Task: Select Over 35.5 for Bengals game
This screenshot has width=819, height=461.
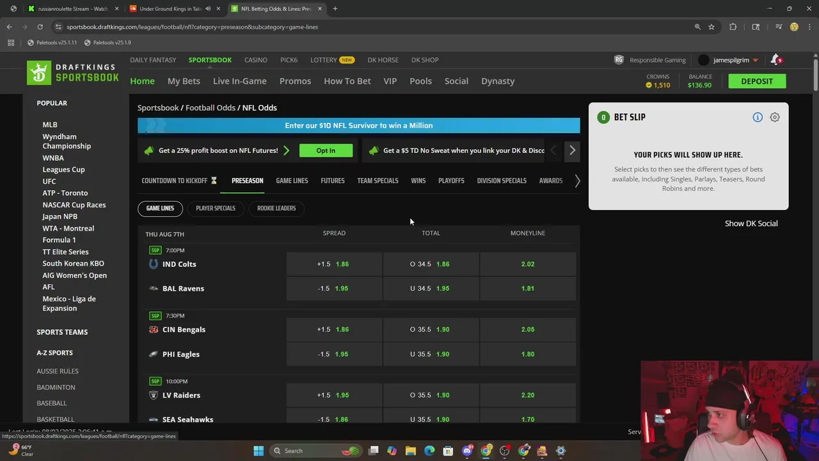Action: pyautogui.click(x=431, y=329)
